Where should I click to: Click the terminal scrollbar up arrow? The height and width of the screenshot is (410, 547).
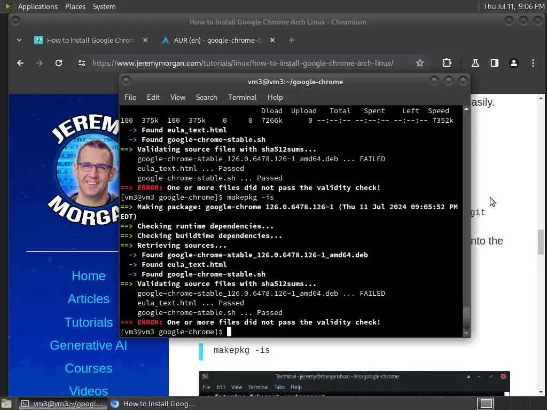[466, 109]
